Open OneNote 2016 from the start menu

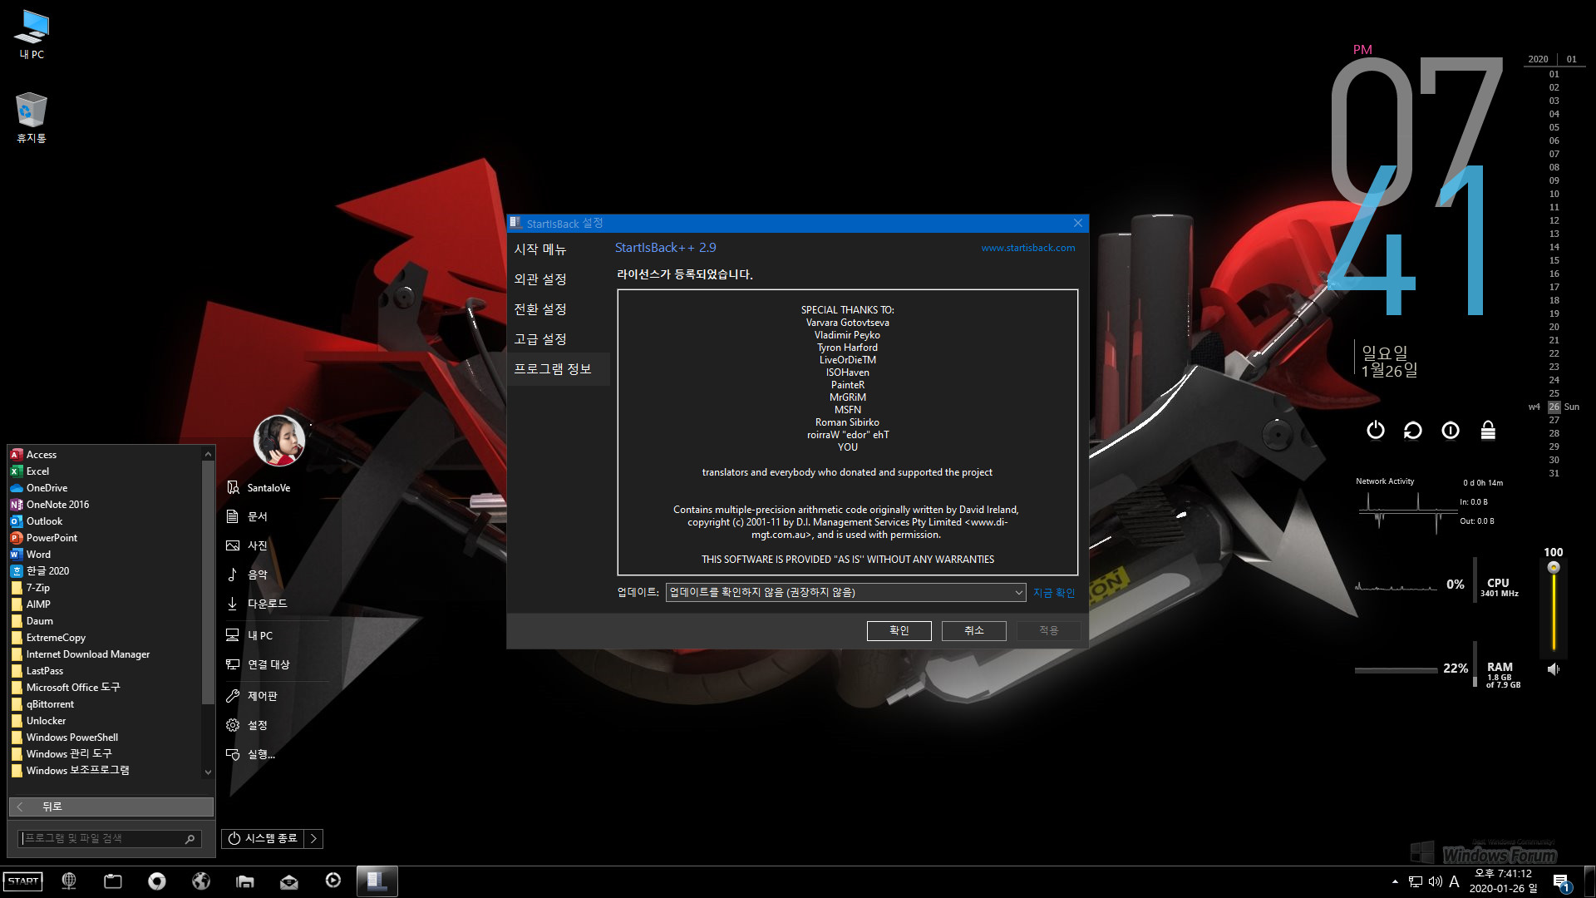[105, 505]
